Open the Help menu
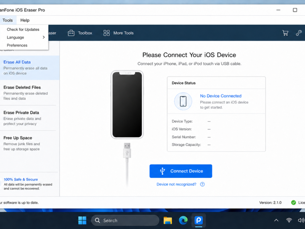 pos(25,20)
